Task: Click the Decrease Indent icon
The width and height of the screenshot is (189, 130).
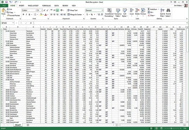Action: coord(62,14)
